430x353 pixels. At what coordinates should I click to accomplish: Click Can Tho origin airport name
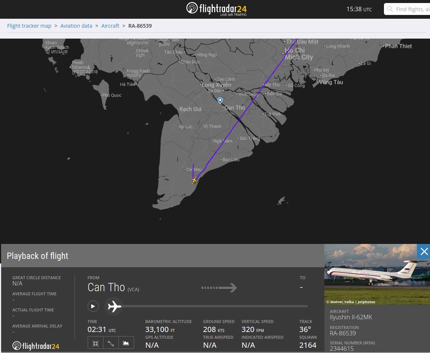click(106, 287)
